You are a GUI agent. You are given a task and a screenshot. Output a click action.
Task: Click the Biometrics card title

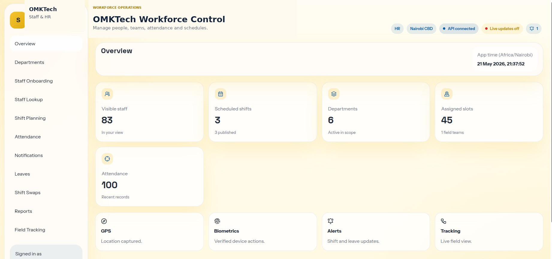227,231
